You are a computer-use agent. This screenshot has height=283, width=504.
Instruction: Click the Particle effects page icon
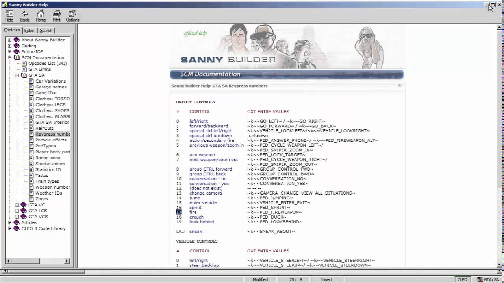click(x=31, y=140)
